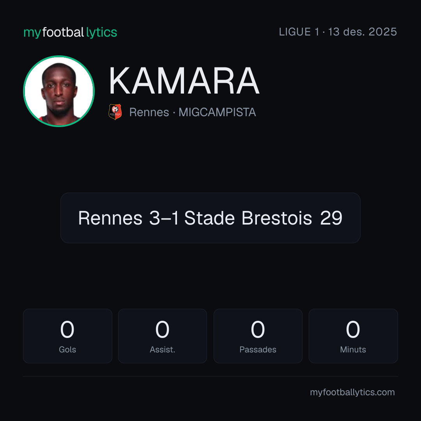The height and width of the screenshot is (421, 421).
Task: Click the zero value above Minuts
Action: [x=353, y=329]
